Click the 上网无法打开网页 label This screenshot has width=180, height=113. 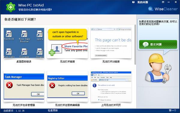pos(111,105)
